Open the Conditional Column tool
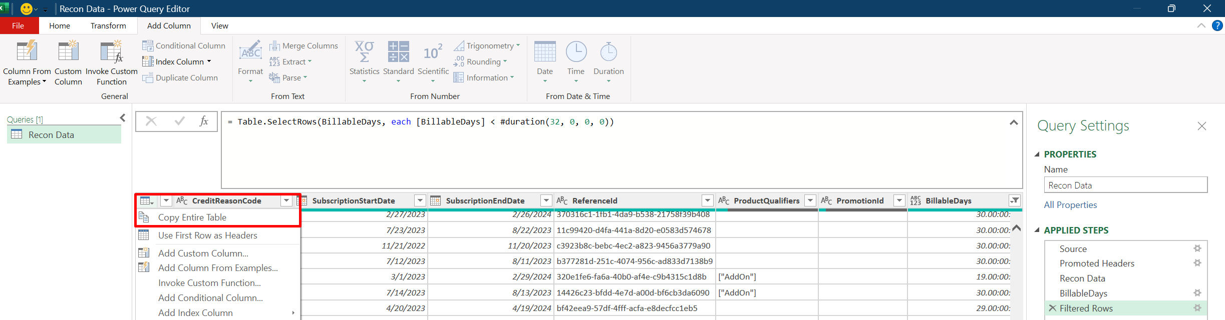Viewport: 1225px width, 320px height. click(x=184, y=45)
